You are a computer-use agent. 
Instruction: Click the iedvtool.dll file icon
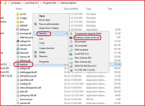click(x=18, y=45)
